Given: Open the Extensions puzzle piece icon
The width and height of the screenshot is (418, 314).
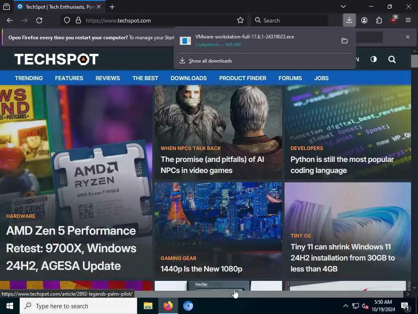Looking at the screenshot, I should click(x=379, y=20).
